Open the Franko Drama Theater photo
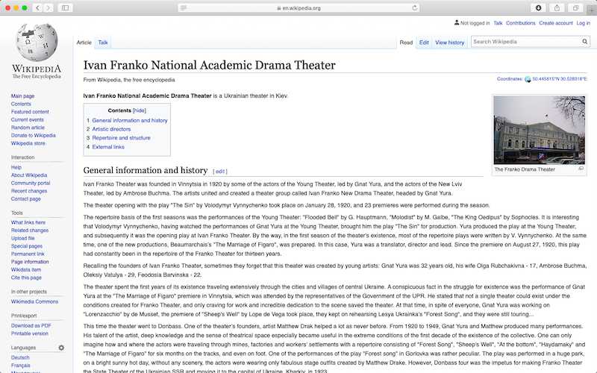Screen dimensions: 597x373 (539, 130)
